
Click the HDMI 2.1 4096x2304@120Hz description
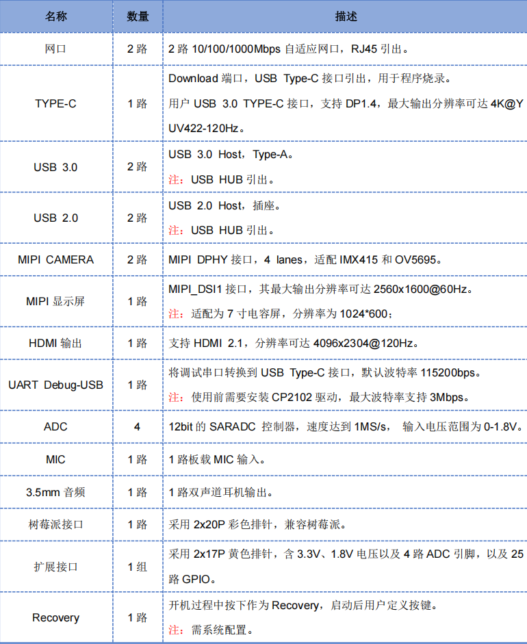[x=294, y=343]
